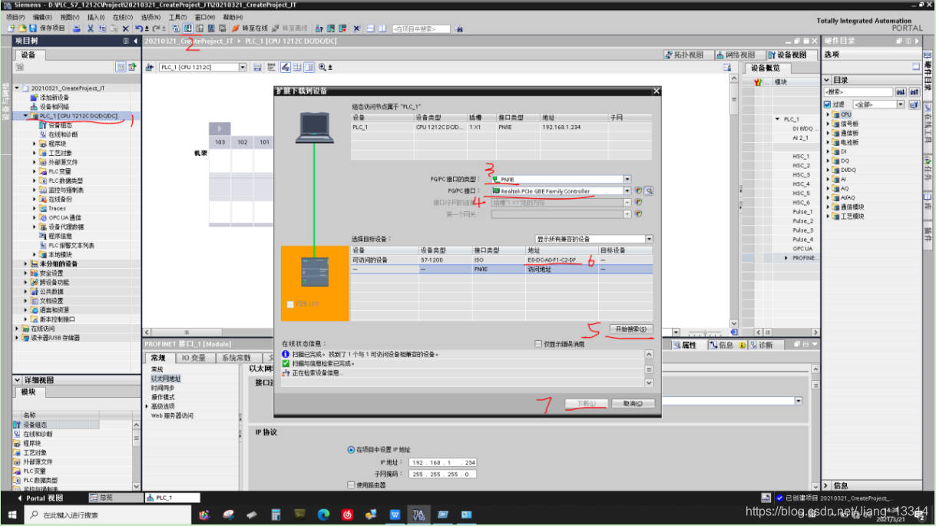The image size is (936, 526).
Task: Open the Edit menu
Action: 42,17
